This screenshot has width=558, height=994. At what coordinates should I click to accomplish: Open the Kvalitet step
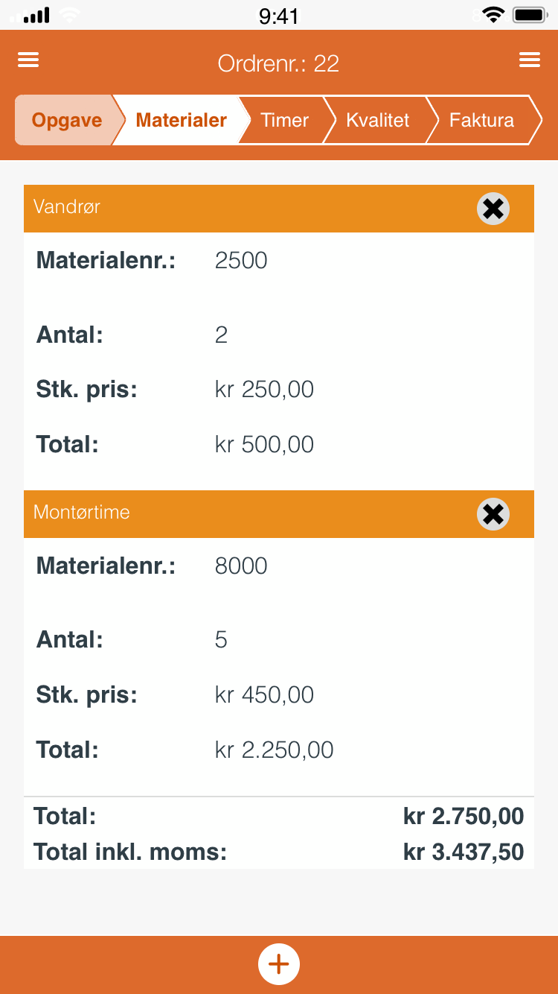pyautogui.click(x=377, y=120)
